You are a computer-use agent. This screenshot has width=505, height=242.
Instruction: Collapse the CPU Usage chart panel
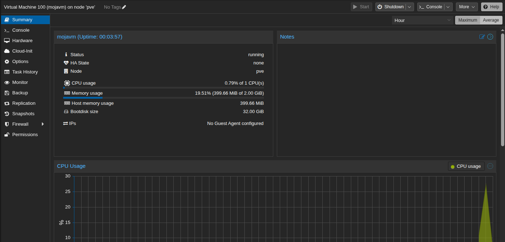pyautogui.click(x=490, y=166)
